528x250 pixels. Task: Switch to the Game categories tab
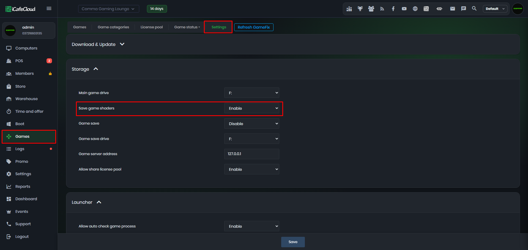point(113,27)
